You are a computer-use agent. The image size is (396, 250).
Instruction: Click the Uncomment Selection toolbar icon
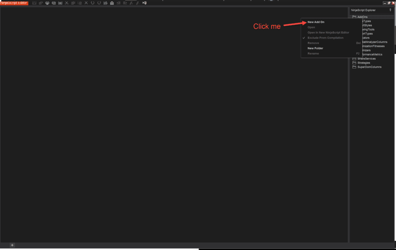tap(138, 3)
